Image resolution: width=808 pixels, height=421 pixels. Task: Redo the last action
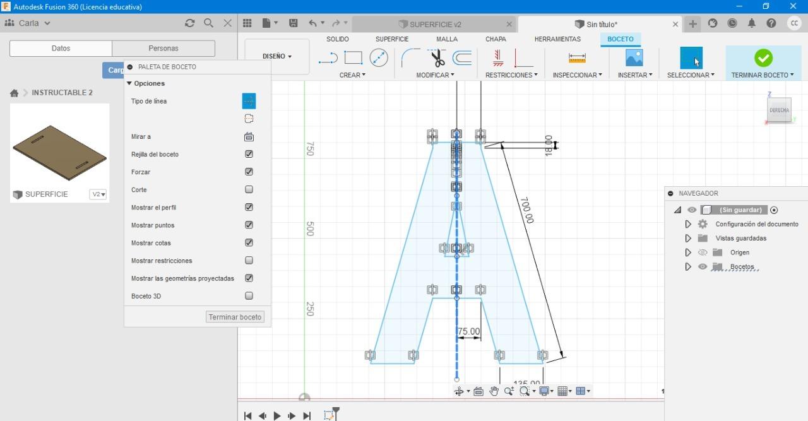[336, 23]
